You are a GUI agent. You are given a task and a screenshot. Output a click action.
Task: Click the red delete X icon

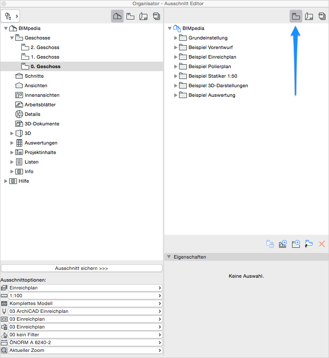[x=322, y=244]
